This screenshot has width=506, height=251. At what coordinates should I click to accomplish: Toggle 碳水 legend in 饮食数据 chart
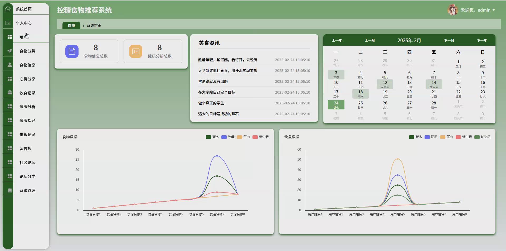click(x=415, y=137)
